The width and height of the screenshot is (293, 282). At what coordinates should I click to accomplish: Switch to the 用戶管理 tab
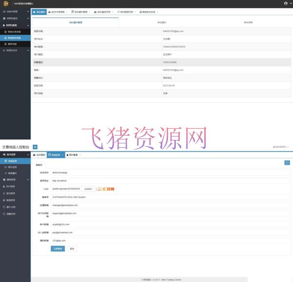[x=73, y=155]
